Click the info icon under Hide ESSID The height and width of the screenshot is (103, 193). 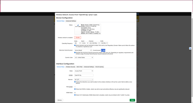coord(75,89)
